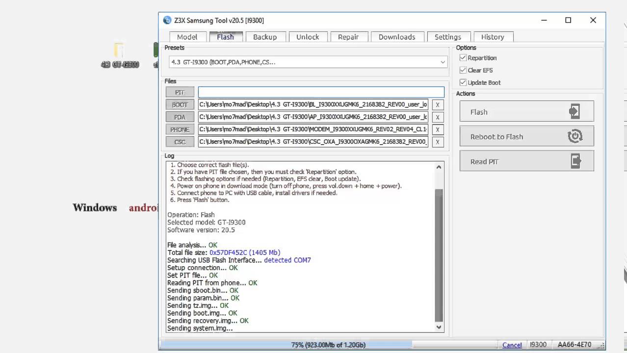Click 'Total file size' log line
The height and width of the screenshot is (353, 627).
224,252
